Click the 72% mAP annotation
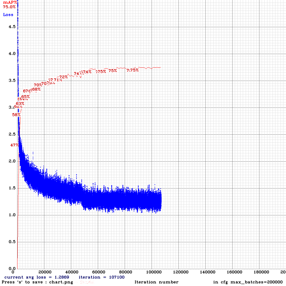Image resolution: width=286 pixels, height=286 pixels. (x=63, y=77)
